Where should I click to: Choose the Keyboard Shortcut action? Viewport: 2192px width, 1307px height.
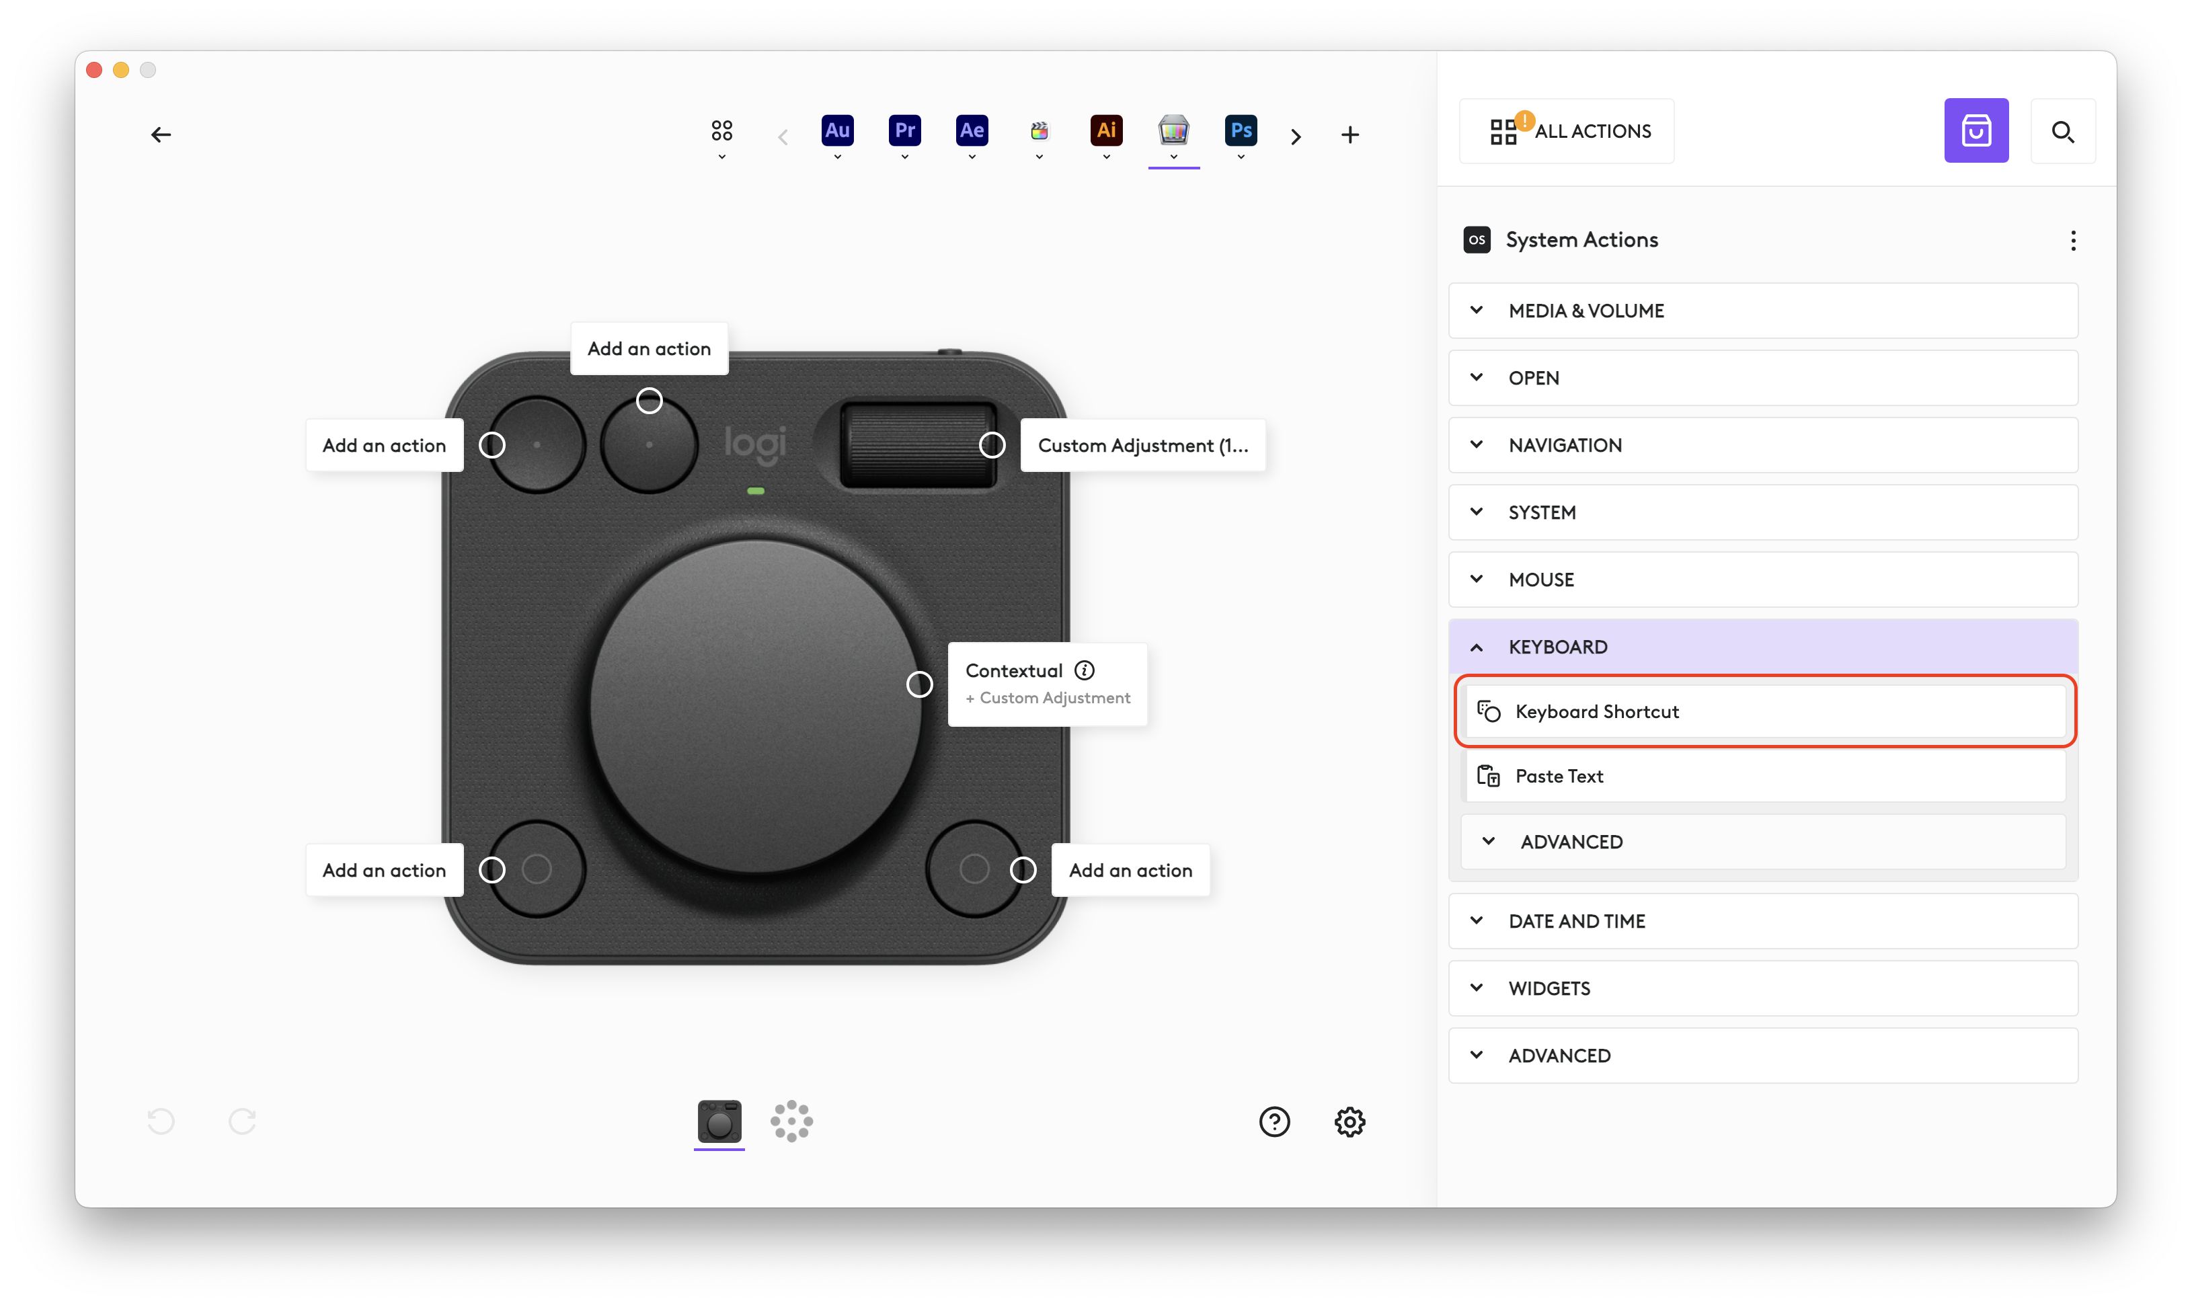(x=1764, y=711)
